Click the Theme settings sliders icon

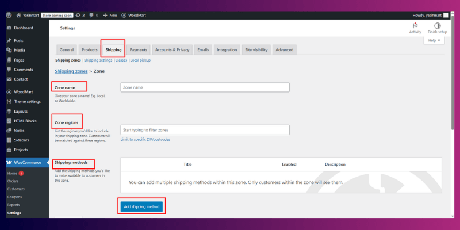(x=9, y=102)
